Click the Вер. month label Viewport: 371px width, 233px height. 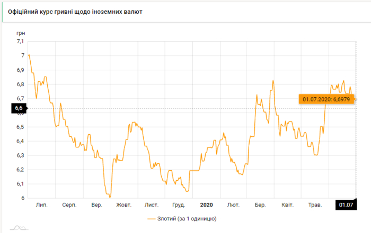pos(96,204)
